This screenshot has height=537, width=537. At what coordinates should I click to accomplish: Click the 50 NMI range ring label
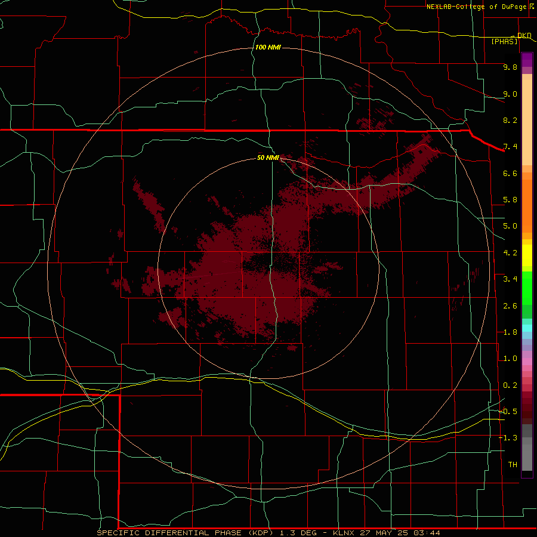pyautogui.click(x=268, y=158)
